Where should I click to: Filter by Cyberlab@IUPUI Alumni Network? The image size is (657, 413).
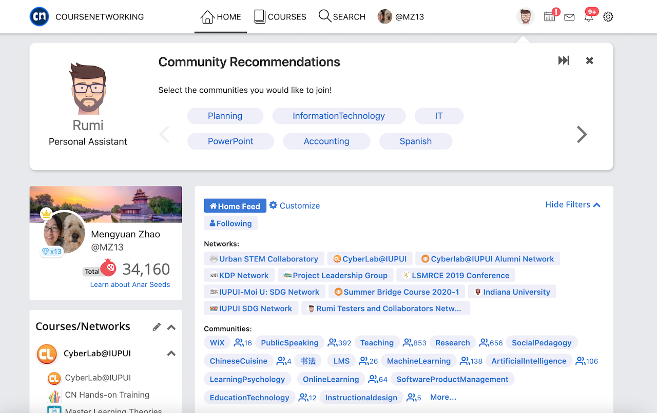[x=488, y=259]
